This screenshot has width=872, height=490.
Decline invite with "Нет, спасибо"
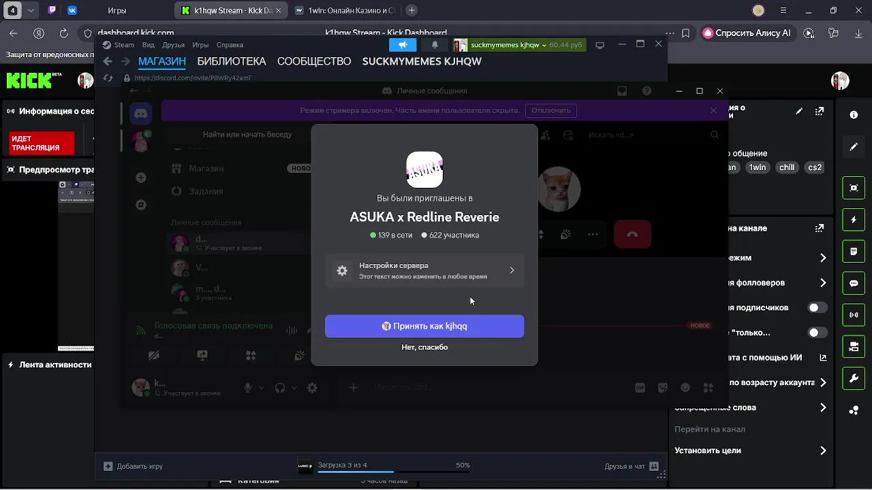tap(424, 347)
